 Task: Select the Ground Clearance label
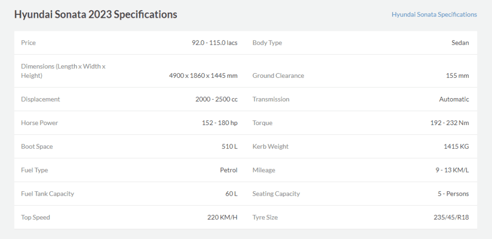pyautogui.click(x=278, y=75)
